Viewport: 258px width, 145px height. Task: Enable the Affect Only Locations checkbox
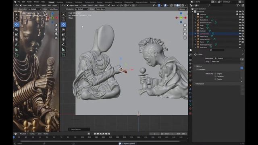click(x=215, y=77)
